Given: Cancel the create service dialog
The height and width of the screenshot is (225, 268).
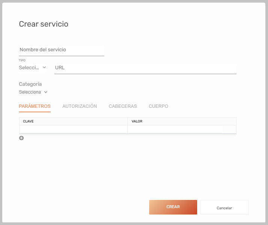Looking at the screenshot, I should coord(224,207).
